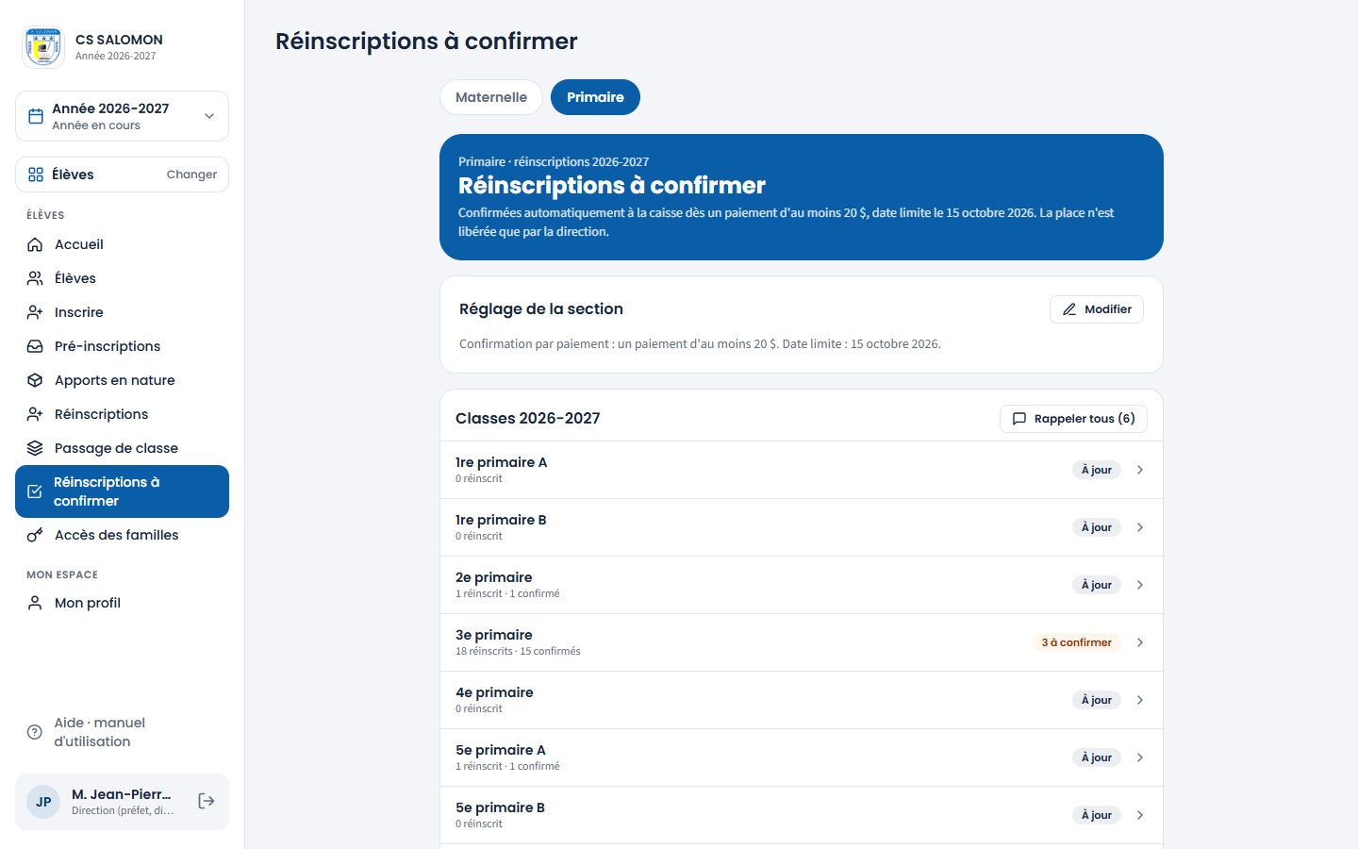1358x849 pixels.
Task: Click the calendar icon beside Année 2026-2027
Action: tap(36, 116)
